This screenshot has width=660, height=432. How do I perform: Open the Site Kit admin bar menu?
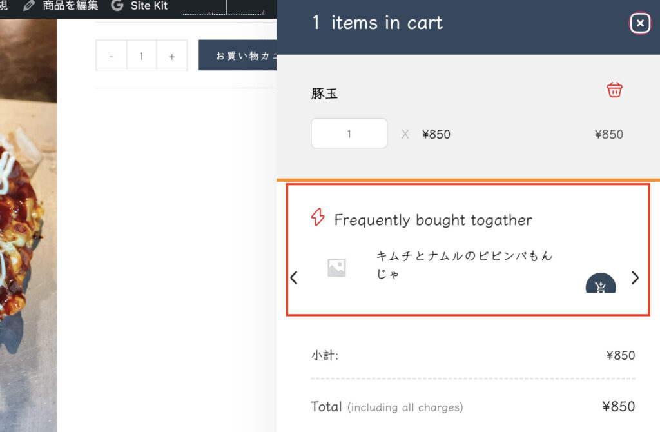[149, 6]
